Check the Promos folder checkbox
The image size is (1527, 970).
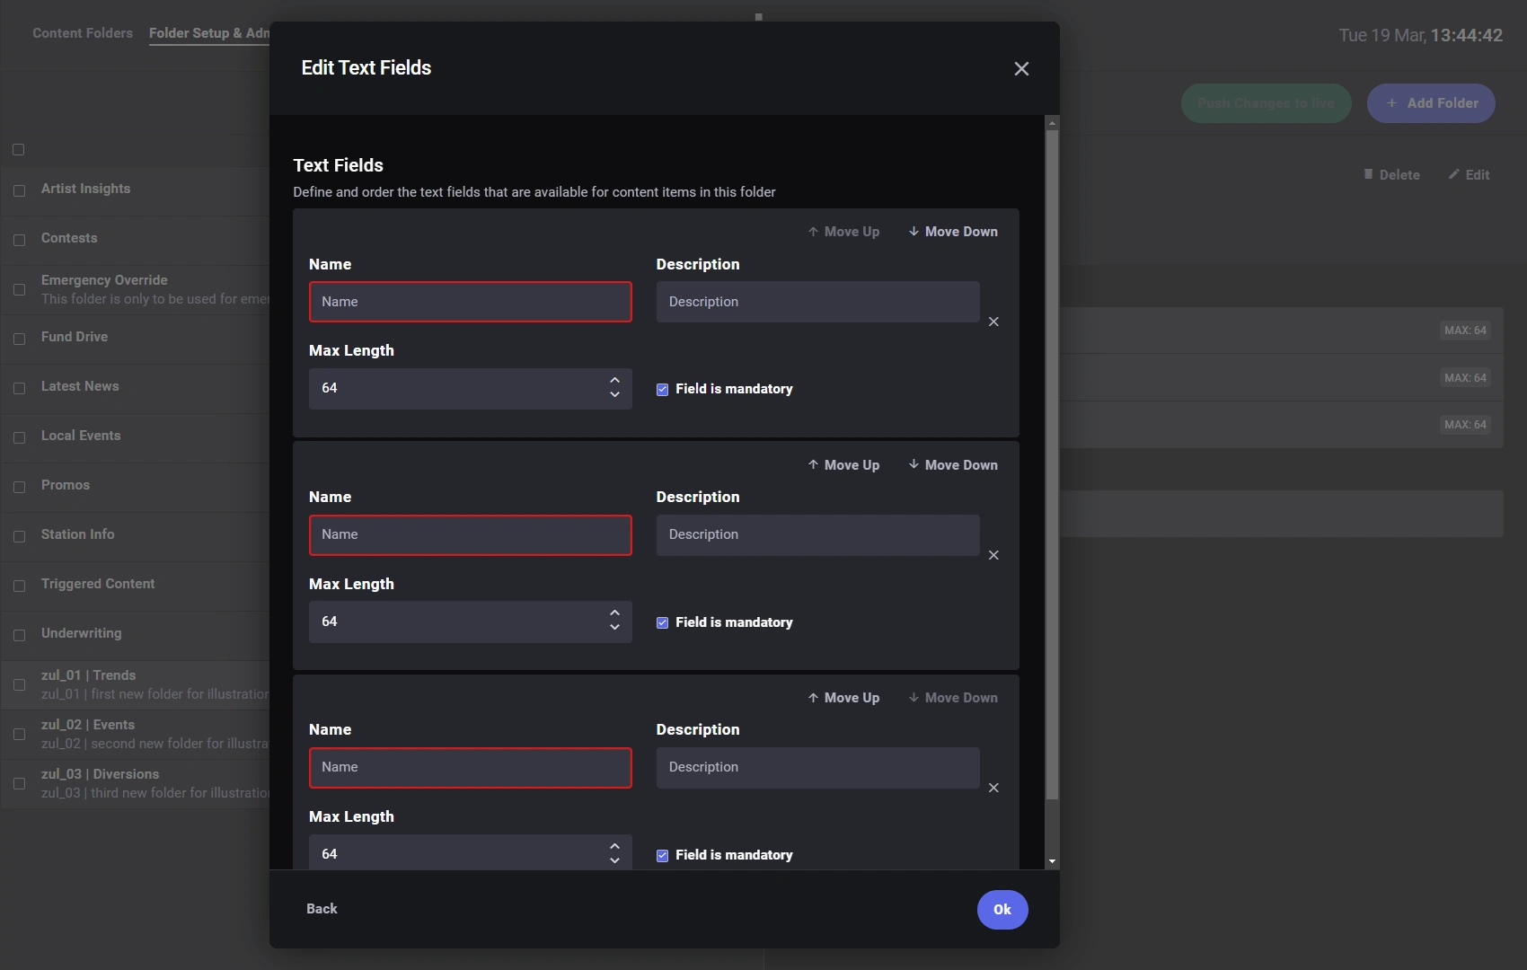point(19,487)
